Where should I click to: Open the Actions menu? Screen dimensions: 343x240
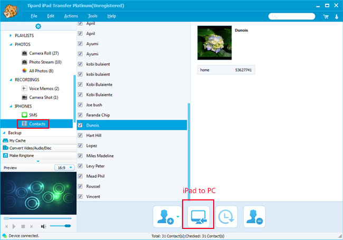pos(71,16)
